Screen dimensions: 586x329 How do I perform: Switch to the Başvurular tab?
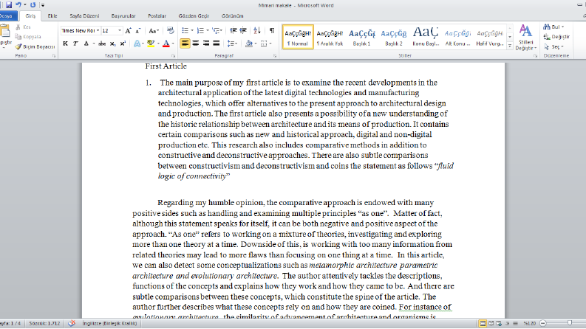pyautogui.click(x=123, y=16)
